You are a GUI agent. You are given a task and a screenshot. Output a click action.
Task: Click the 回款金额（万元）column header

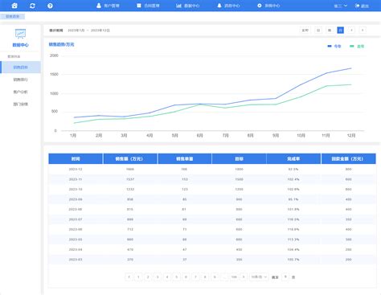tap(348, 158)
